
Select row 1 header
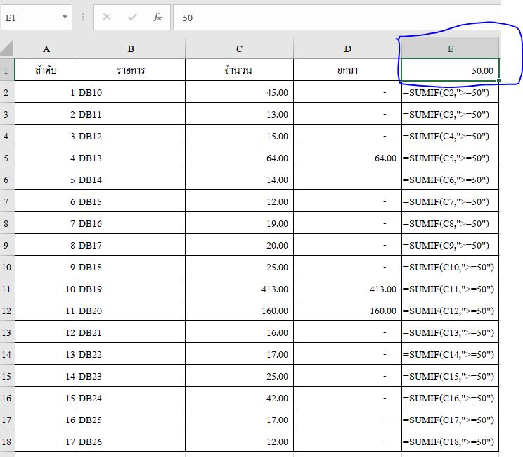click(x=7, y=70)
